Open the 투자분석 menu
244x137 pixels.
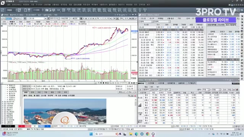coord(95,5)
